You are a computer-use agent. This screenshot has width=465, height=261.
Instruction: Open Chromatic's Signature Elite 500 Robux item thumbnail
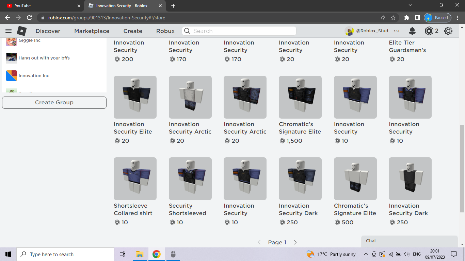(355, 179)
